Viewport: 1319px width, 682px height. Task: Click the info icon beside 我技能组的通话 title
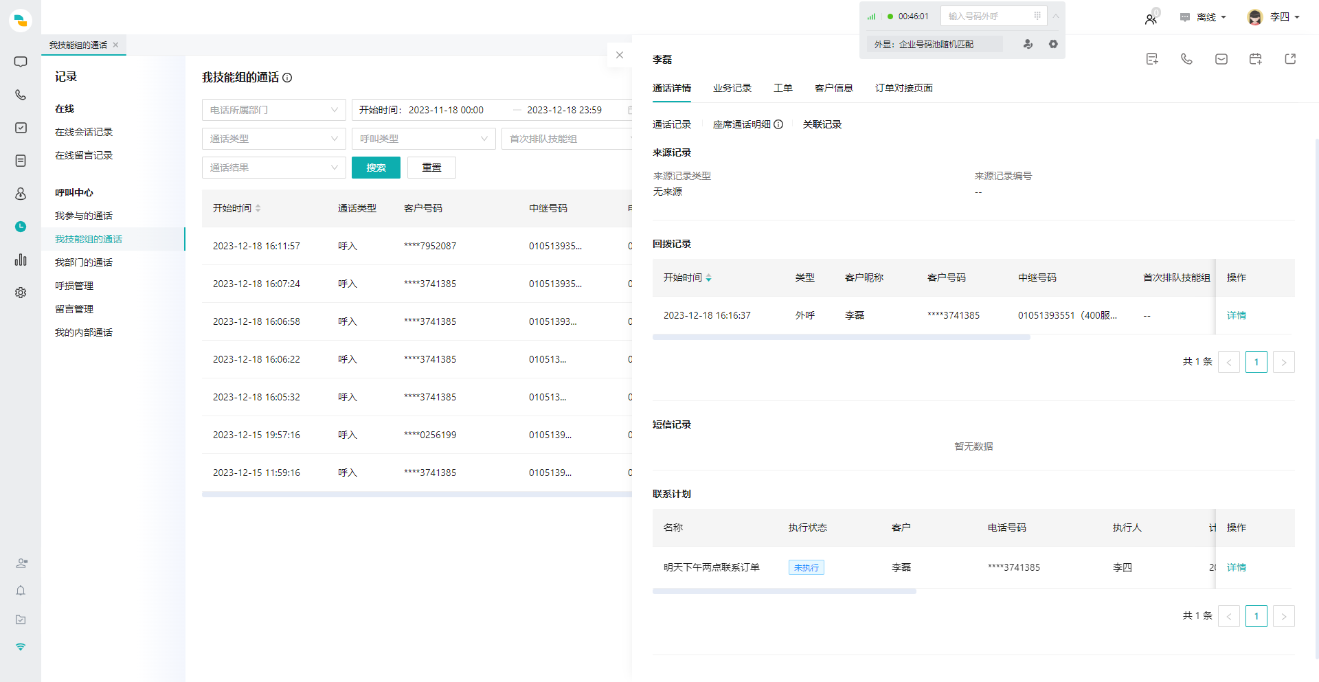(x=287, y=78)
